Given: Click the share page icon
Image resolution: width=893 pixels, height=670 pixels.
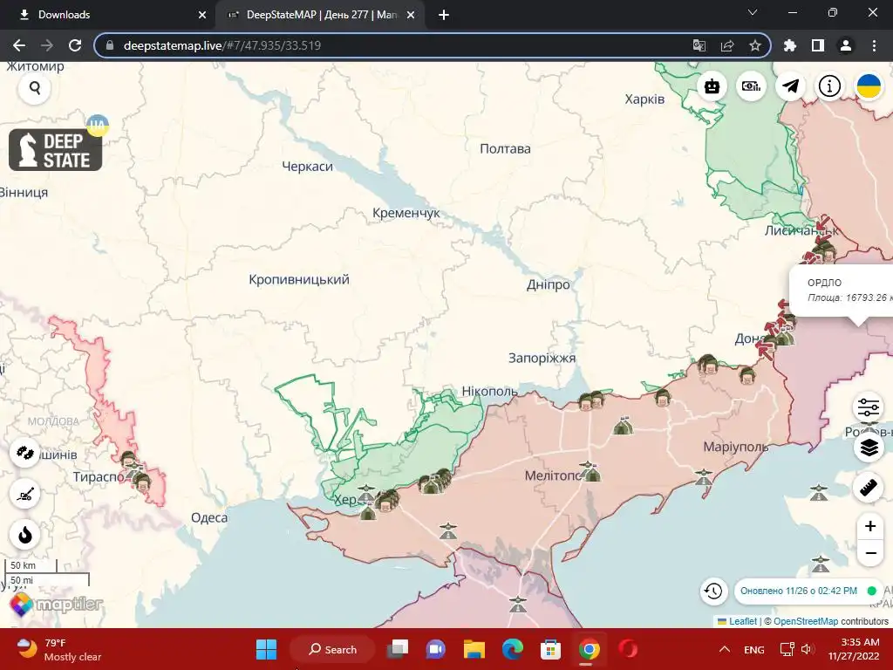Looking at the screenshot, I should click(727, 45).
